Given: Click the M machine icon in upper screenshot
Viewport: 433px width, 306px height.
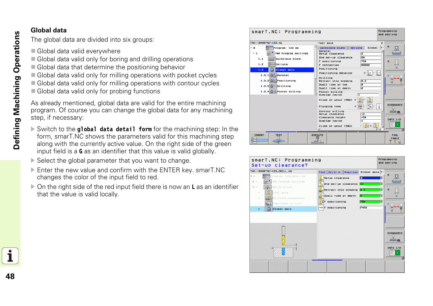Looking at the screenshot, I should tap(395, 50).
